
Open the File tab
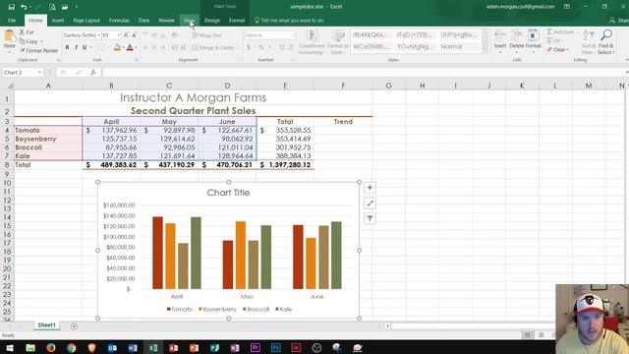[x=12, y=20]
